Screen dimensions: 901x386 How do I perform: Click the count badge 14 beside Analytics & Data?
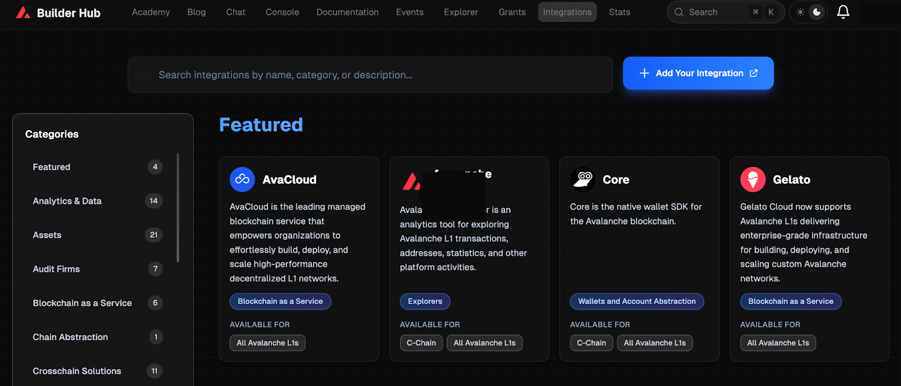click(154, 201)
